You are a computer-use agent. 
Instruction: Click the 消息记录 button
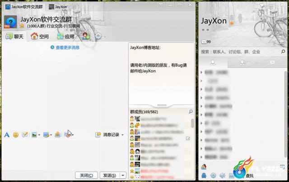(x=111, y=135)
